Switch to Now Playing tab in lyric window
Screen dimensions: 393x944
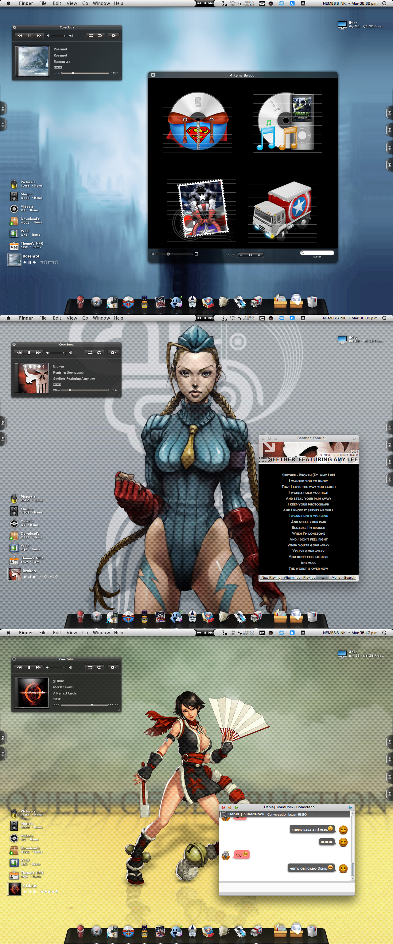point(271,577)
